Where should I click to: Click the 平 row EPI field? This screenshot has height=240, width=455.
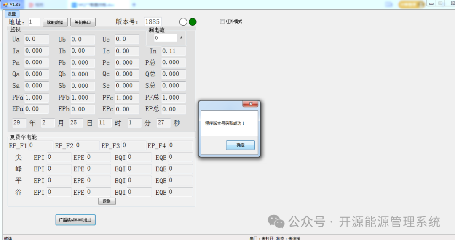(x=59, y=180)
